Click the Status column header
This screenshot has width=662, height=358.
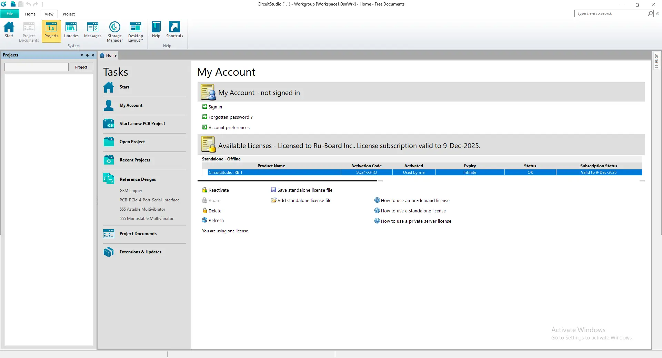[530, 166]
